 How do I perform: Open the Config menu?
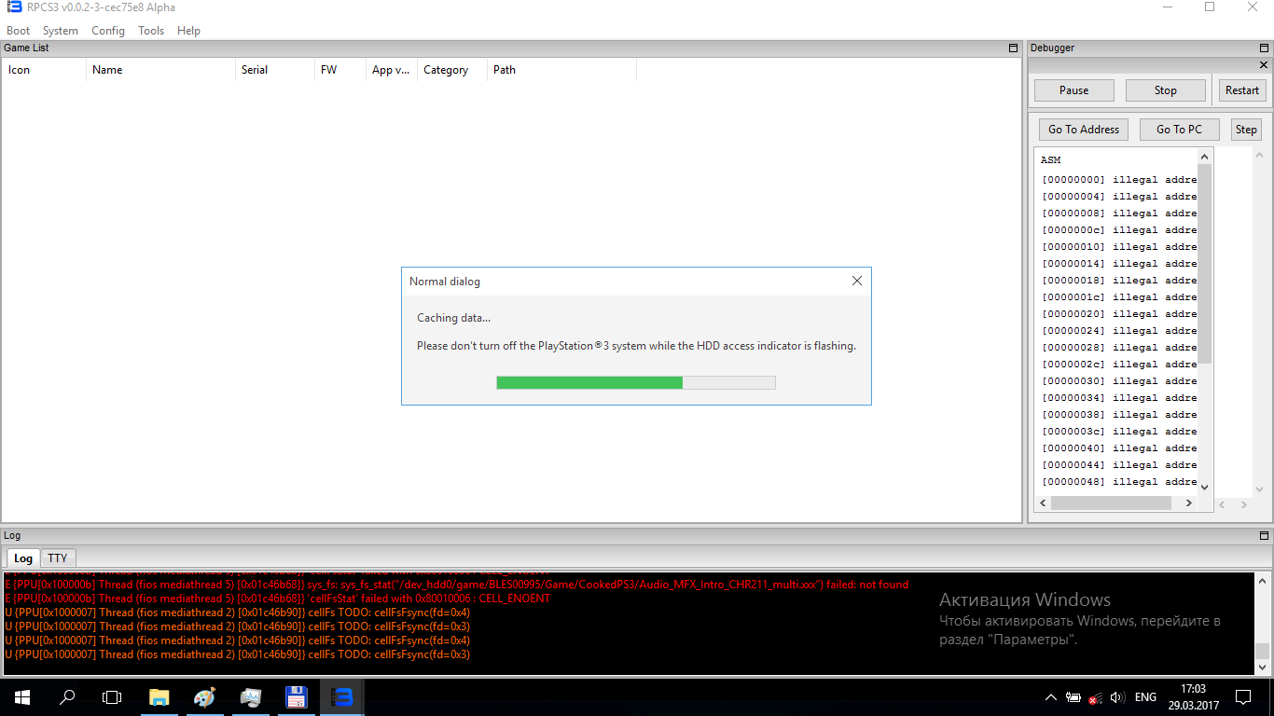pos(108,31)
